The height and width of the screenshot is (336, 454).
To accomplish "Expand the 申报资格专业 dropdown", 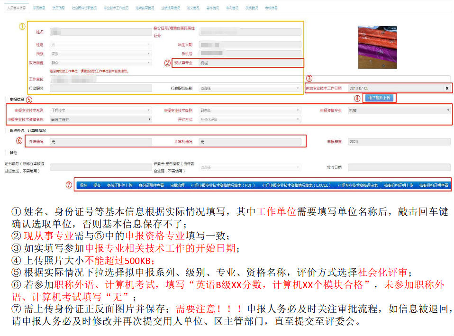I will (399, 110).
